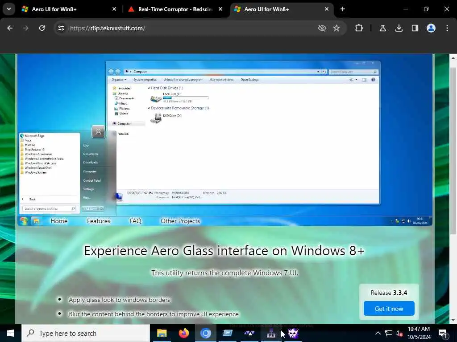Open the FAQ navigation item
This screenshot has width=457, height=342.
pos(136,221)
